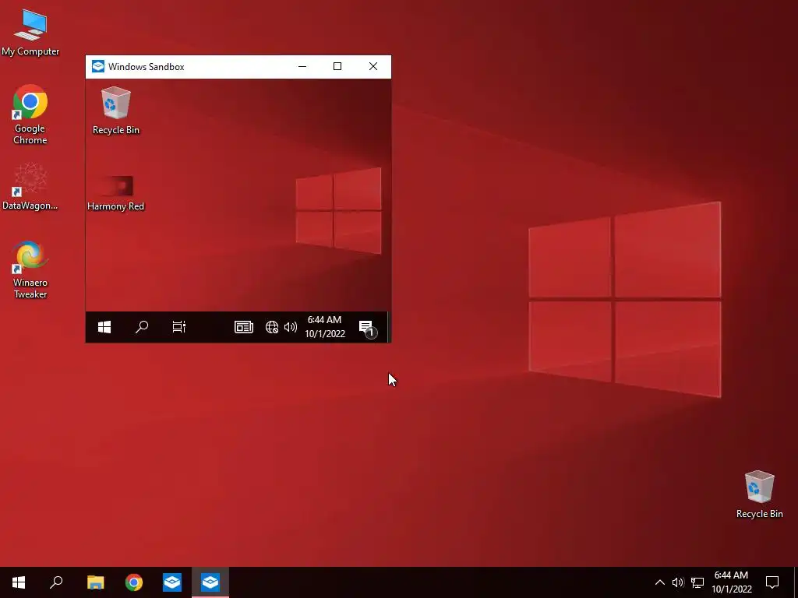The height and width of the screenshot is (598, 798).
Task: Open Start menu inside Windows Sandbox
Action: click(x=104, y=327)
